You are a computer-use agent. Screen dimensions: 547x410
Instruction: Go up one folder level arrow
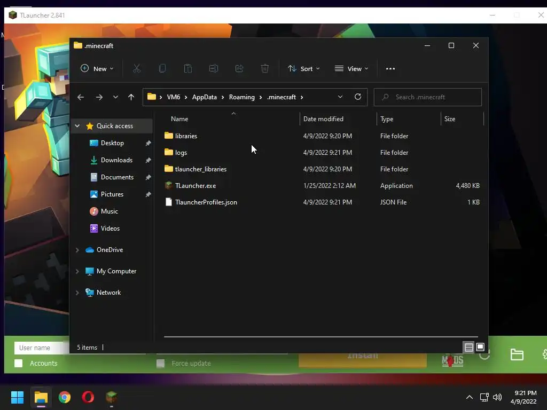pyautogui.click(x=131, y=97)
